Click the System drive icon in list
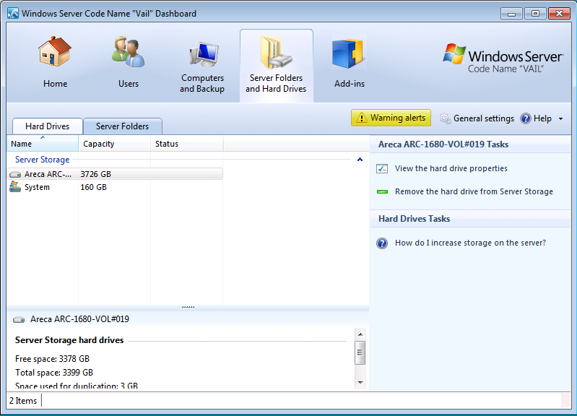The image size is (577, 416). click(x=15, y=187)
